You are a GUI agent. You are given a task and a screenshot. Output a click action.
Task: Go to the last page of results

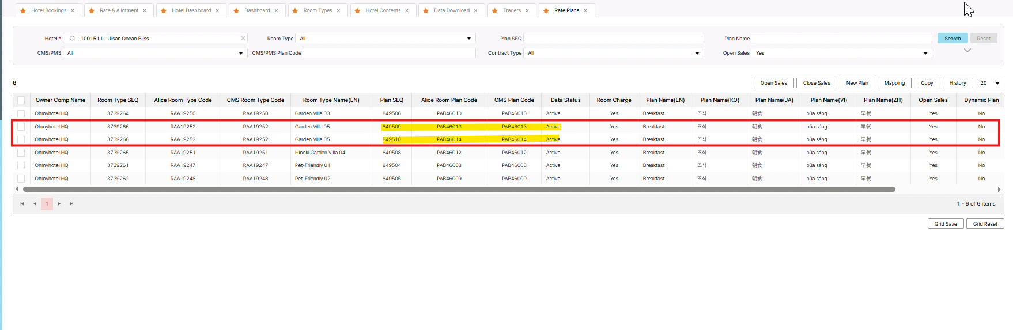tap(71, 204)
